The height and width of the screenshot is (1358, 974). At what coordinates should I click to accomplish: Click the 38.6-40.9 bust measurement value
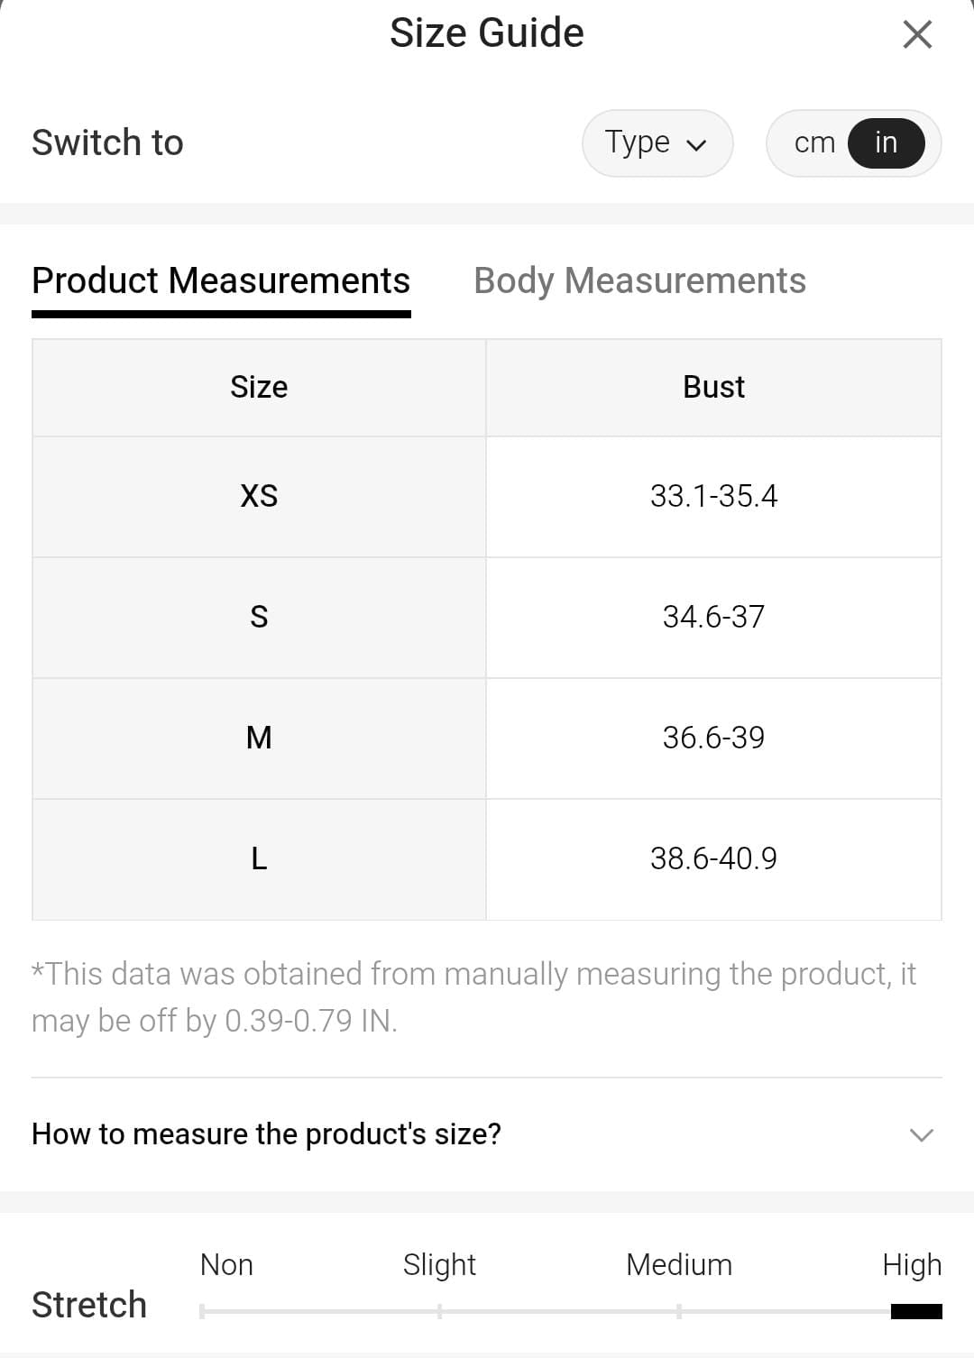[x=713, y=858]
